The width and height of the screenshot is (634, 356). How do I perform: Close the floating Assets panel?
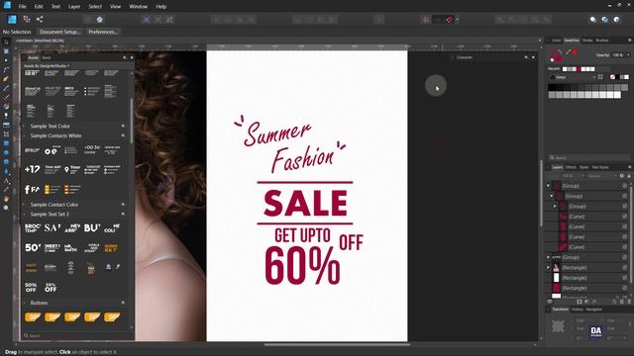coord(132,57)
